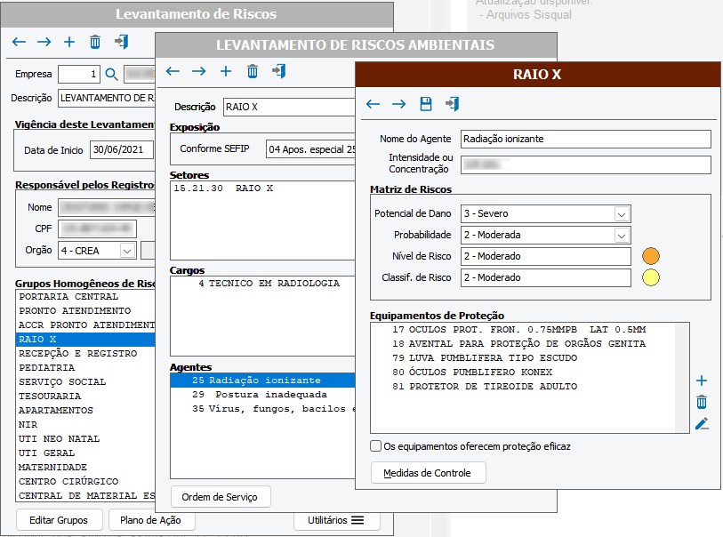
Task: Click plus icon in Levantamento de Riscos toolbar
Action: click(69, 42)
